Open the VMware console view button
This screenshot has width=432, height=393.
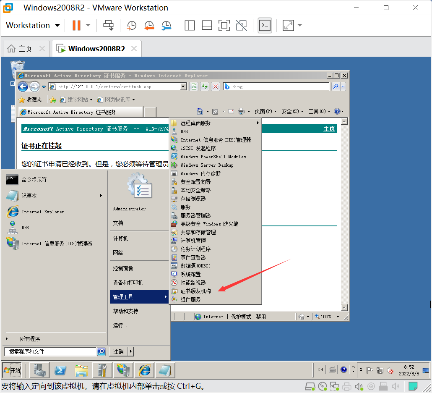pyautogui.click(x=265, y=25)
